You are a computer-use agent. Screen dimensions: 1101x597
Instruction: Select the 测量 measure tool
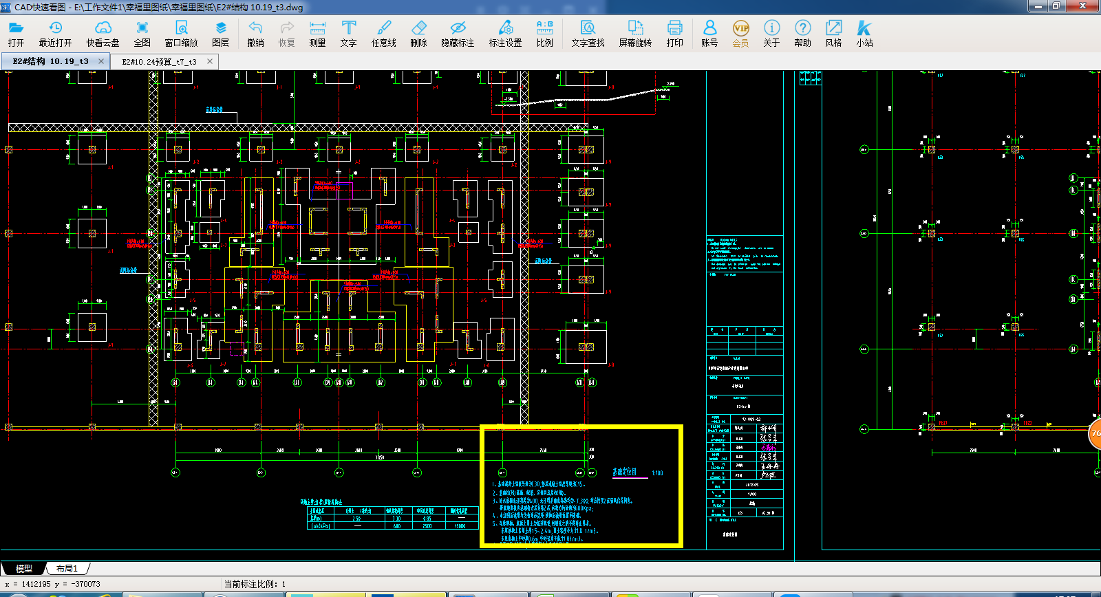[317, 33]
